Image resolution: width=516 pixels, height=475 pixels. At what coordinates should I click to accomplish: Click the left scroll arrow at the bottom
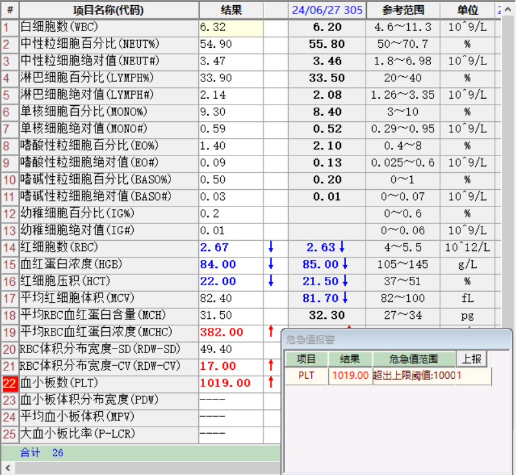pyautogui.click(x=8, y=467)
